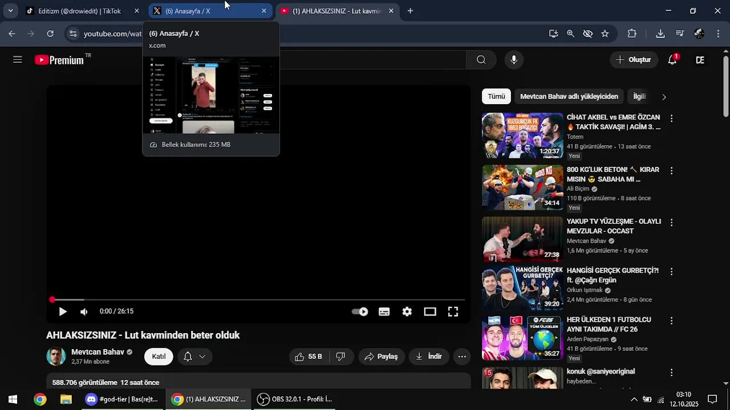Viewport: 730px width, 410px height.
Task: Open 800 KG'LUK BETON video thumbnail
Action: click(522, 187)
